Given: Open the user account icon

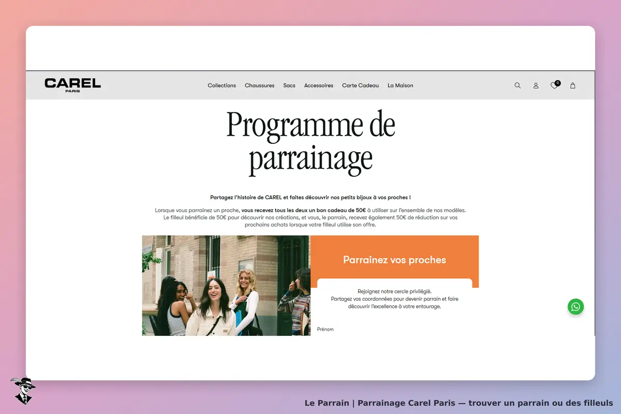Looking at the screenshot, I should pos(536,85).
